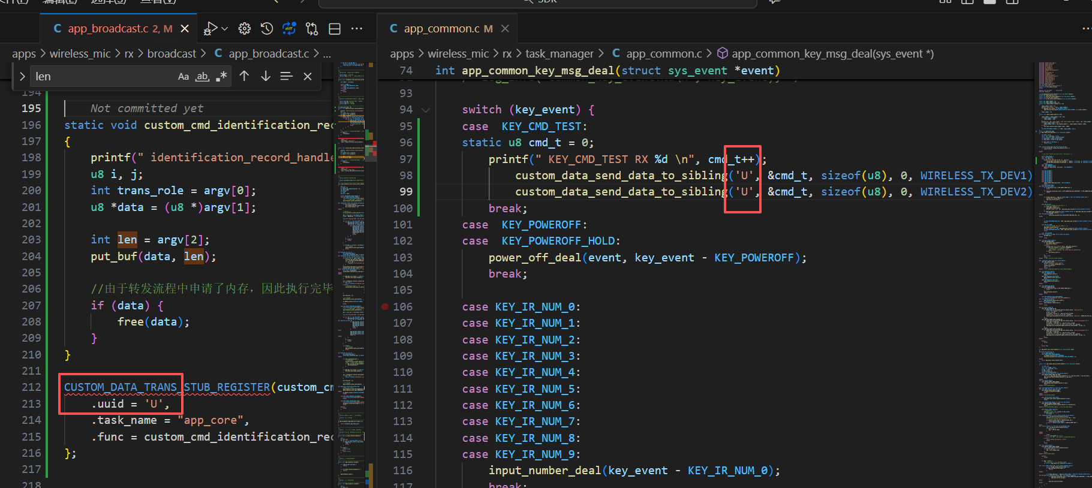Switch to app_common.c tab
Image resolution: width=1092 pixels, height=488 pixels.
441,28
